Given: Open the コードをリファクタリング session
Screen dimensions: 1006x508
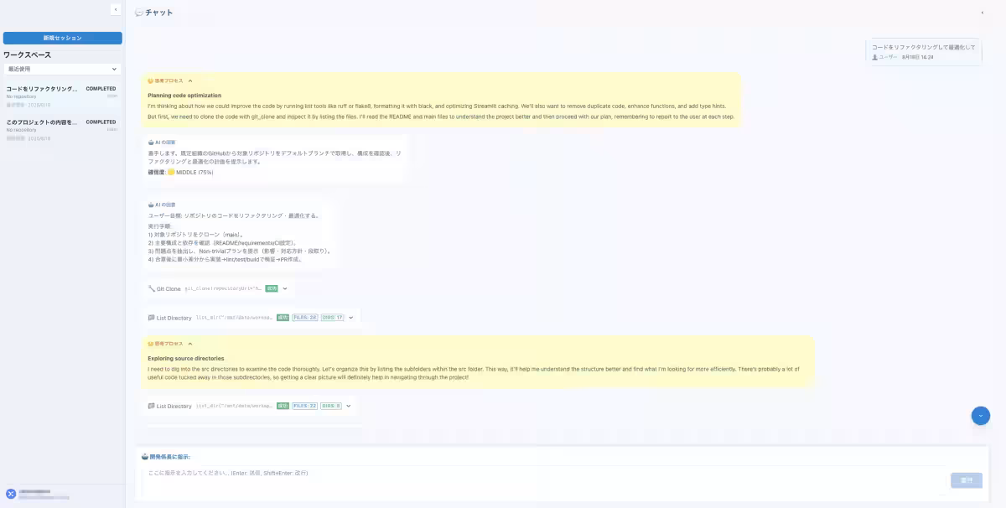Looking at the screenshot, I should 42,88.
